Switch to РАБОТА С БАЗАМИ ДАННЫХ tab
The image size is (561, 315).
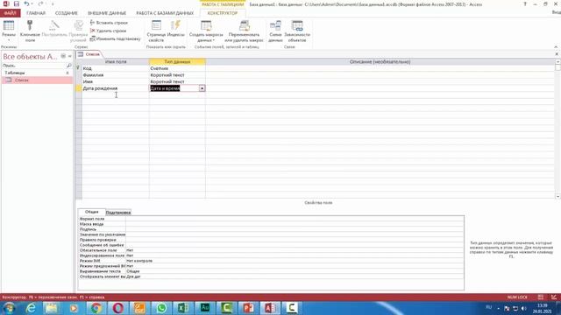coord(165,13)
